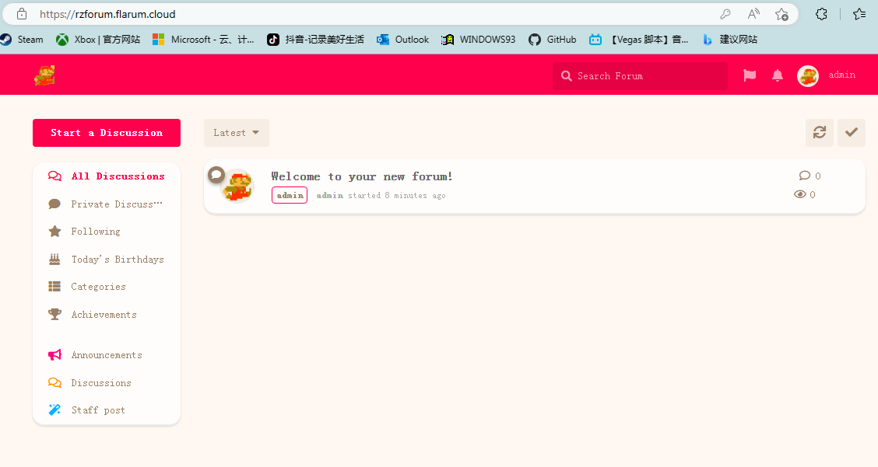Click Start a Discussion button

pyautogui.click(x=107, y=133)
